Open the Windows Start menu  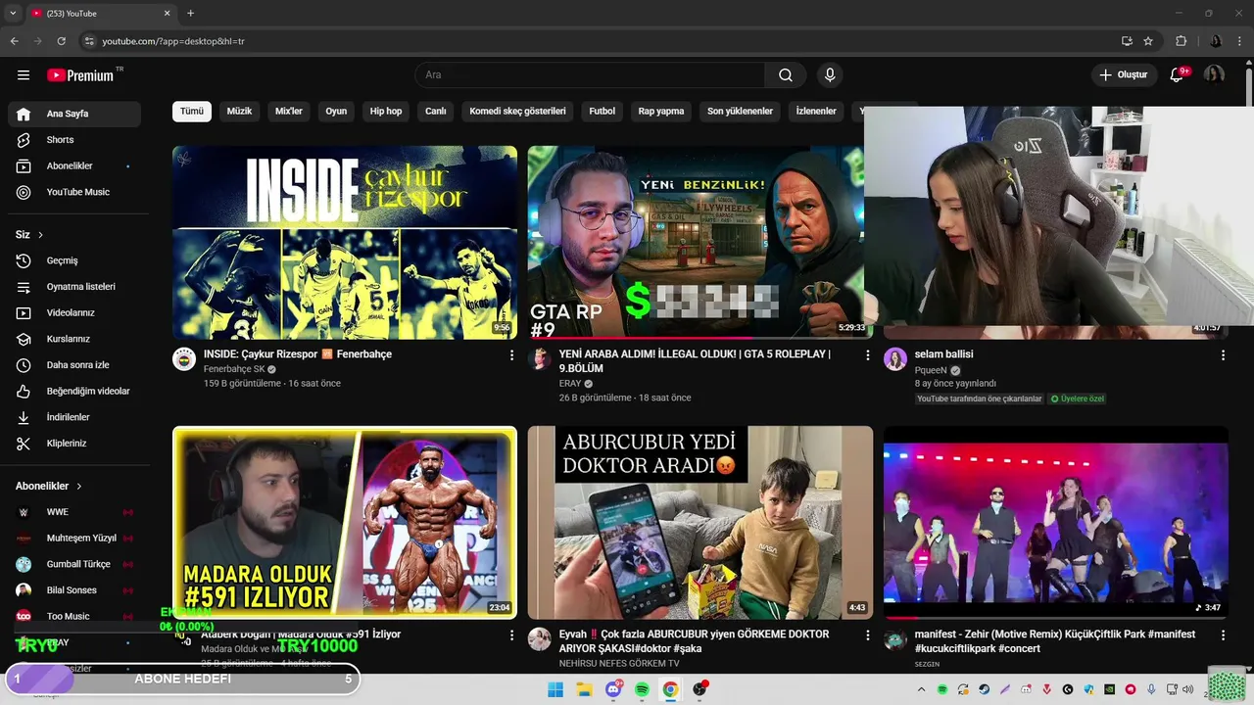[555, 689]
